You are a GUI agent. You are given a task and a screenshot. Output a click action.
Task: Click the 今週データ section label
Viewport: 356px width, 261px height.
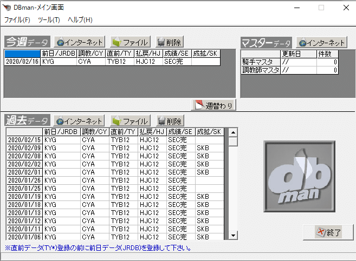point(27,42)
